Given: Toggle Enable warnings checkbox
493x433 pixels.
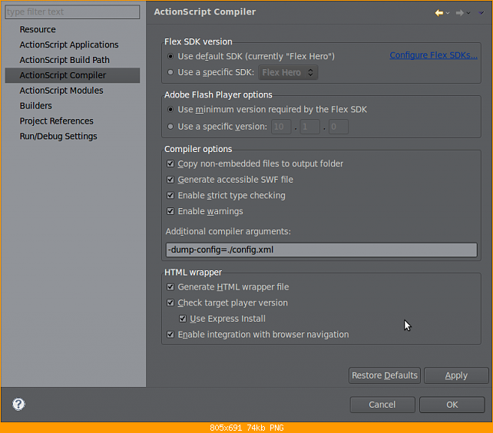Looking at the screenshot, I should (x=170, y=211).
